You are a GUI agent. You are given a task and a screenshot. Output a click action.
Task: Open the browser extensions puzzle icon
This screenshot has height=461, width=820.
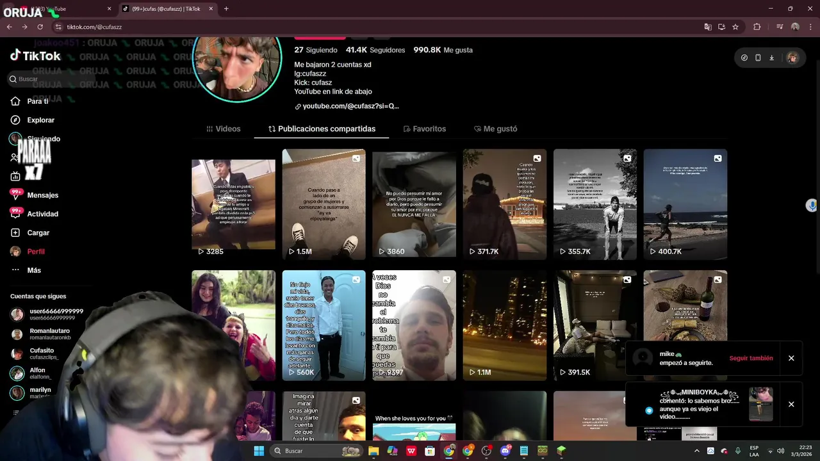click(x=757, y=27)
